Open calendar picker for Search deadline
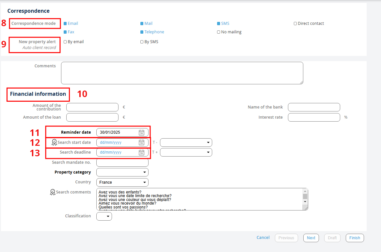The width and height of the screenshot is (381, 252). click(x=141, y=152)
